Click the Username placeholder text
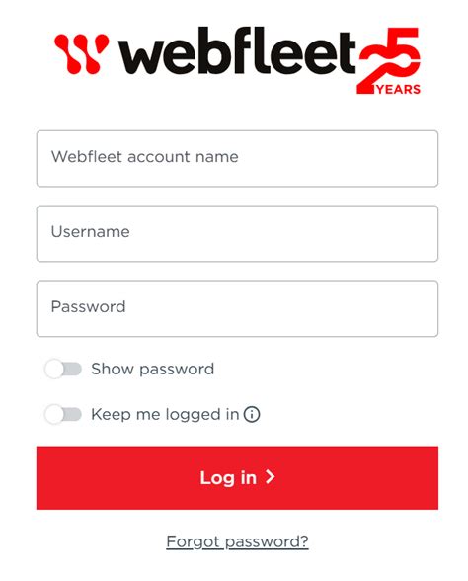The image size is (468, 581). (x=91, y=231)
